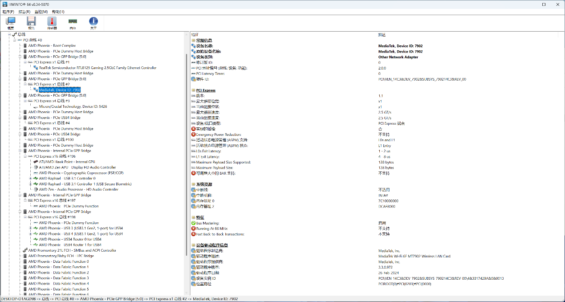Select the ATI/AMD Hawk Point Internal GPU

tap(67, 162)
